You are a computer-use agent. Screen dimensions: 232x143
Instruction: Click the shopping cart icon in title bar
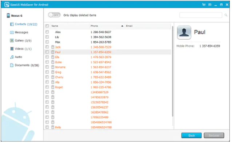pyautogui.click(x=204, y=5)
